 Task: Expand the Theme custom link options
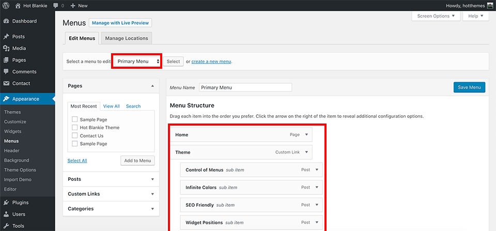(x=306, y=152)
